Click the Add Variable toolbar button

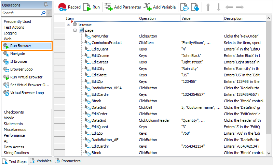click(x=160, y=7)
